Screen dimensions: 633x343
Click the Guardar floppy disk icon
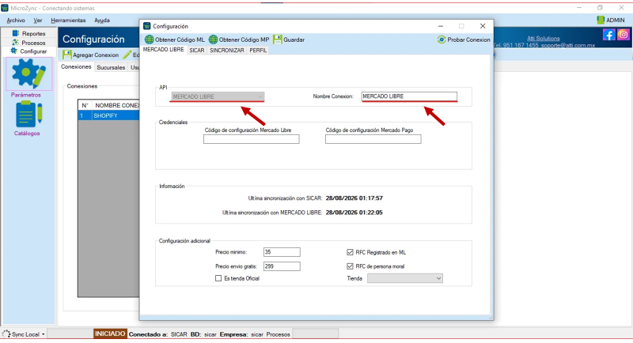click(x=278, y=40)
